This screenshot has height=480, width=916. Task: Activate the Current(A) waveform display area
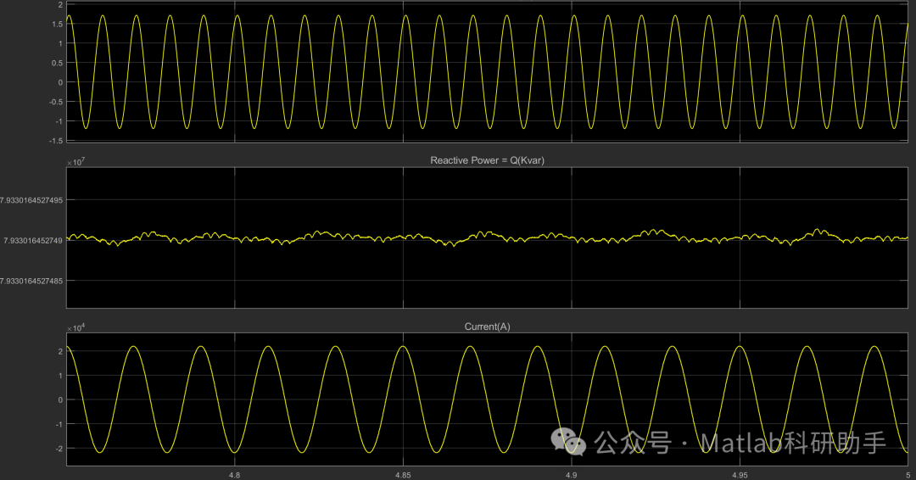[x=487, y=399]
